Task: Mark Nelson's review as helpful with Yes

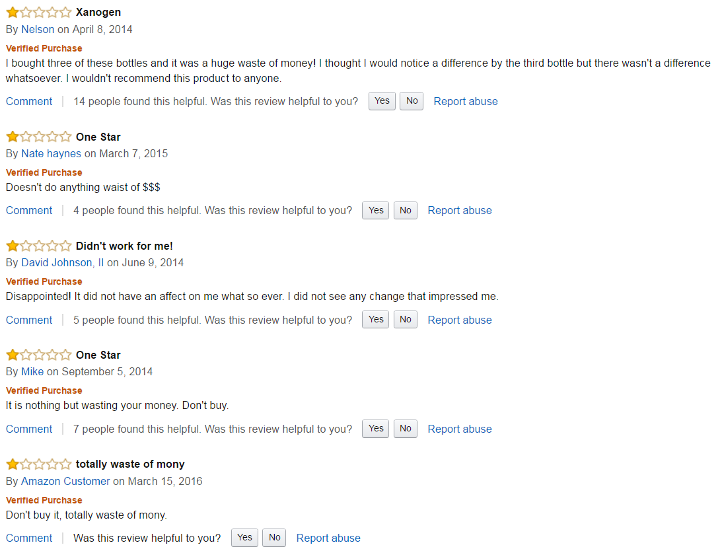Action: pyautogui.click(x=382, y=101)
